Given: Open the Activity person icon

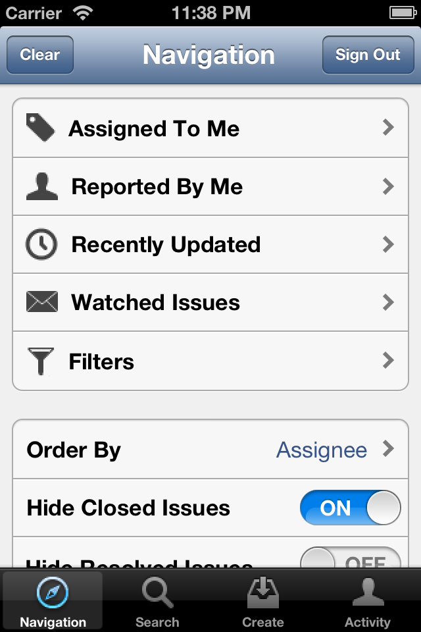Looking at the screenshot, I should click(368, 592).
